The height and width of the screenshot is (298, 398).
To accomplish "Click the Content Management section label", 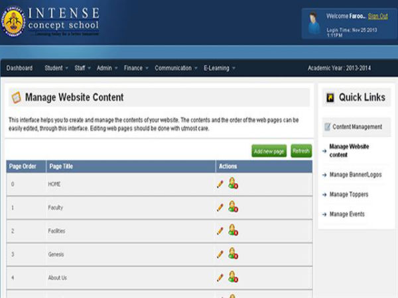I will (357, 126).
